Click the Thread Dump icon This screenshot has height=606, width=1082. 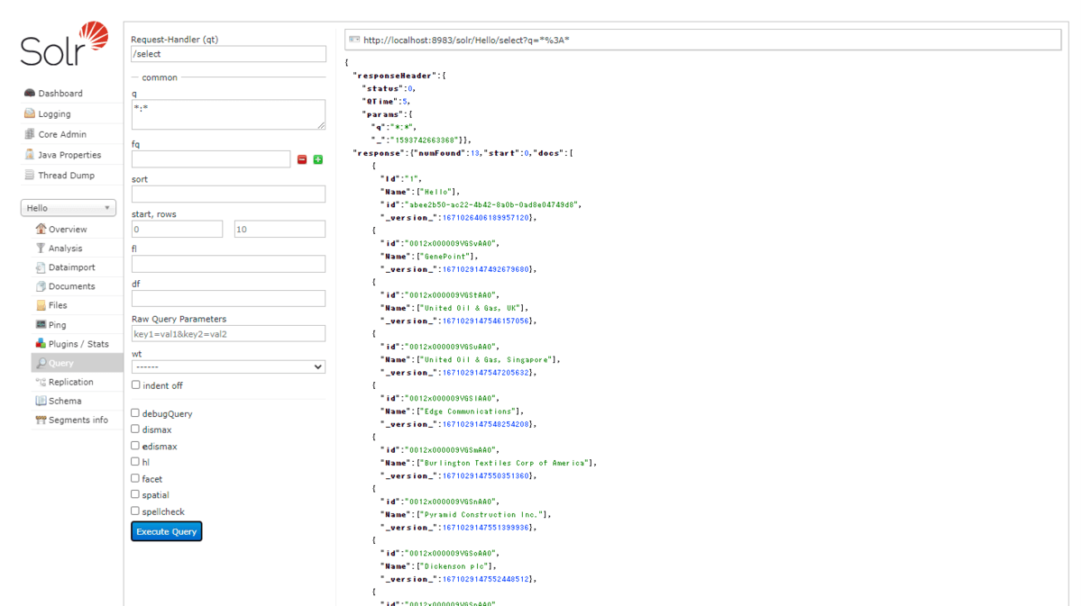[30, 176]
